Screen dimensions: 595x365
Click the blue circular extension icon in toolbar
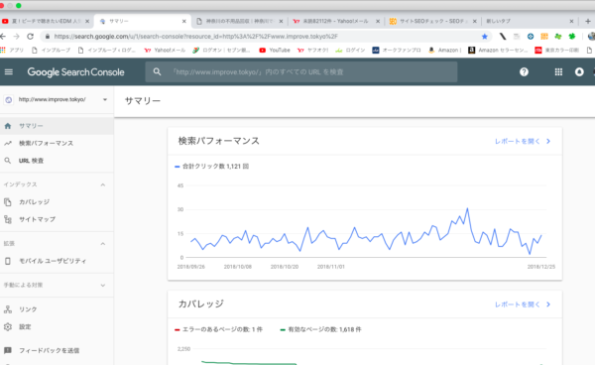pyautogui.click(x=531, y=37)
